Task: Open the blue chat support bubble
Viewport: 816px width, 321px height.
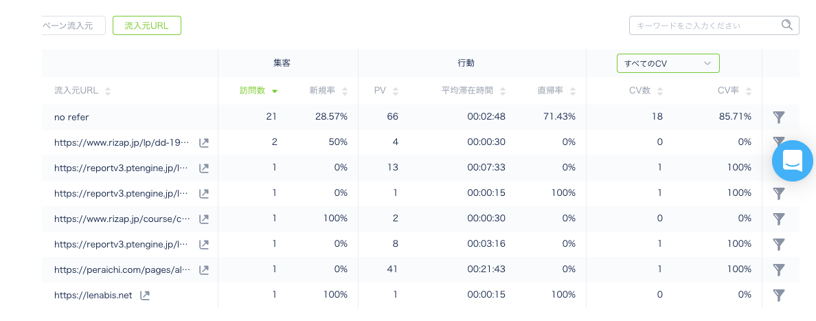Action: click(792, 161)
